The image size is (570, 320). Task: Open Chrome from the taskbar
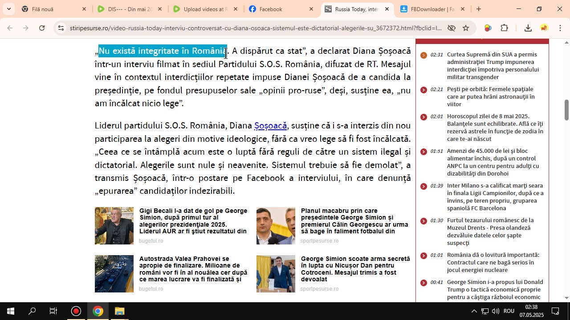click(x=98, y=311)
